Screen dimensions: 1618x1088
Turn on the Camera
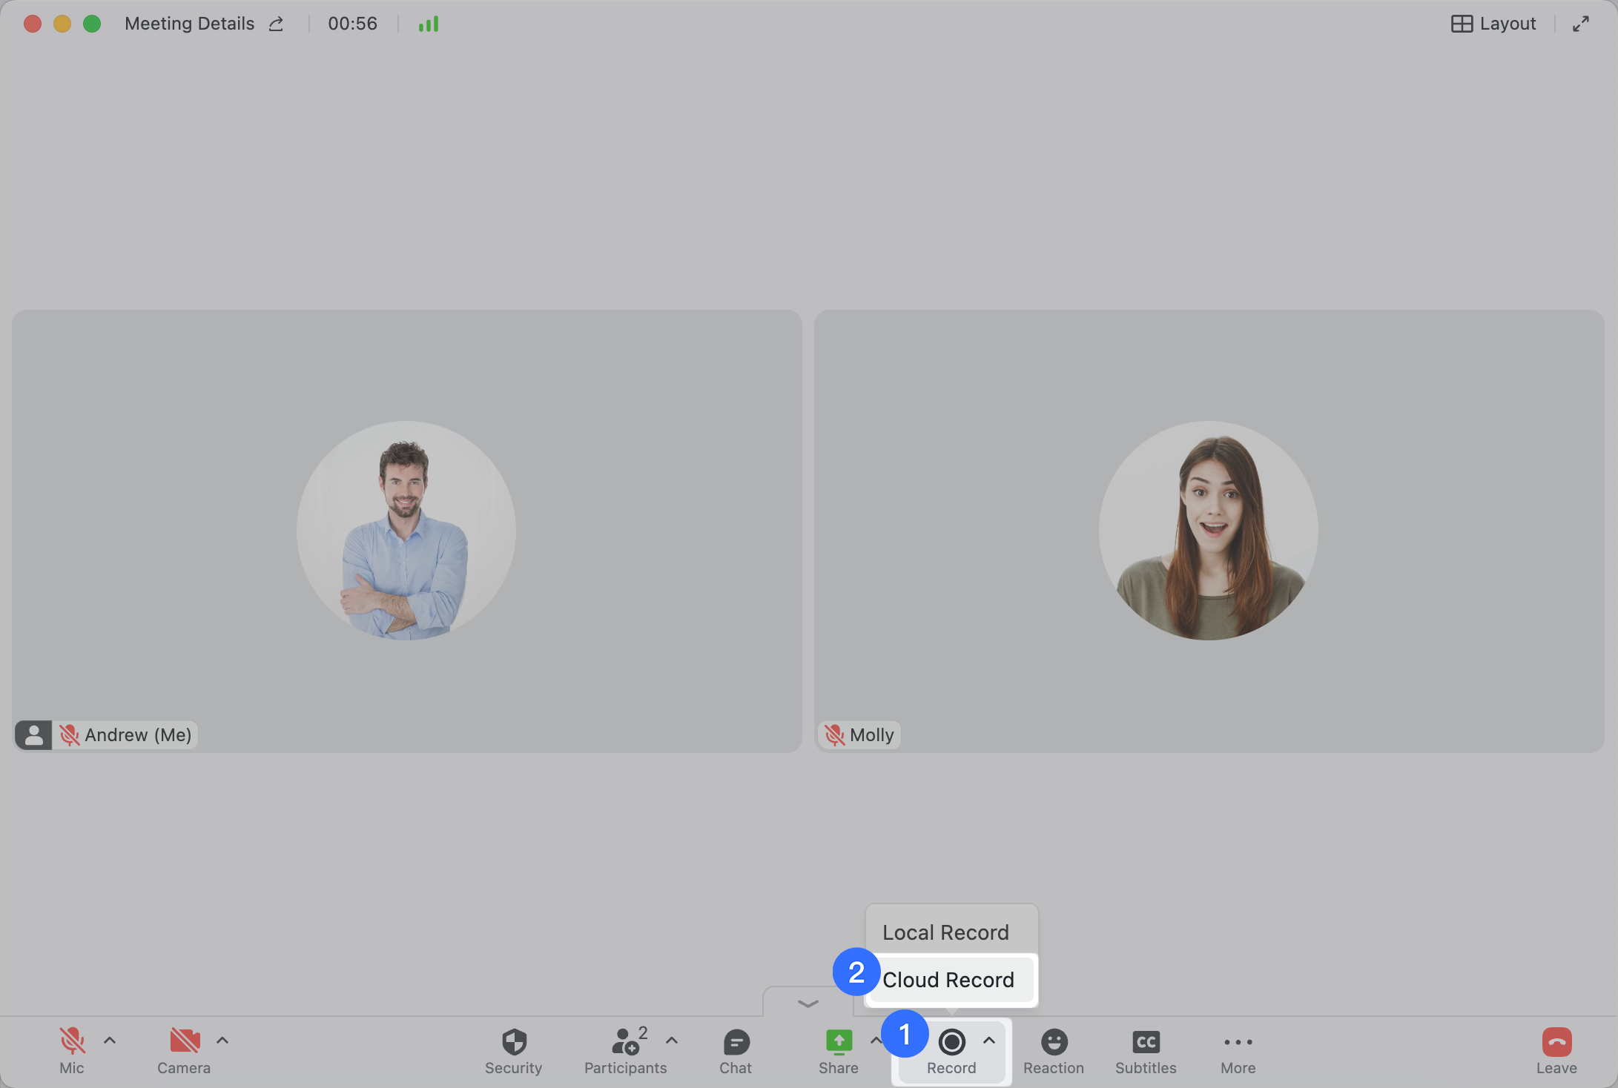pyautogui.click(x=184, y=1050)
